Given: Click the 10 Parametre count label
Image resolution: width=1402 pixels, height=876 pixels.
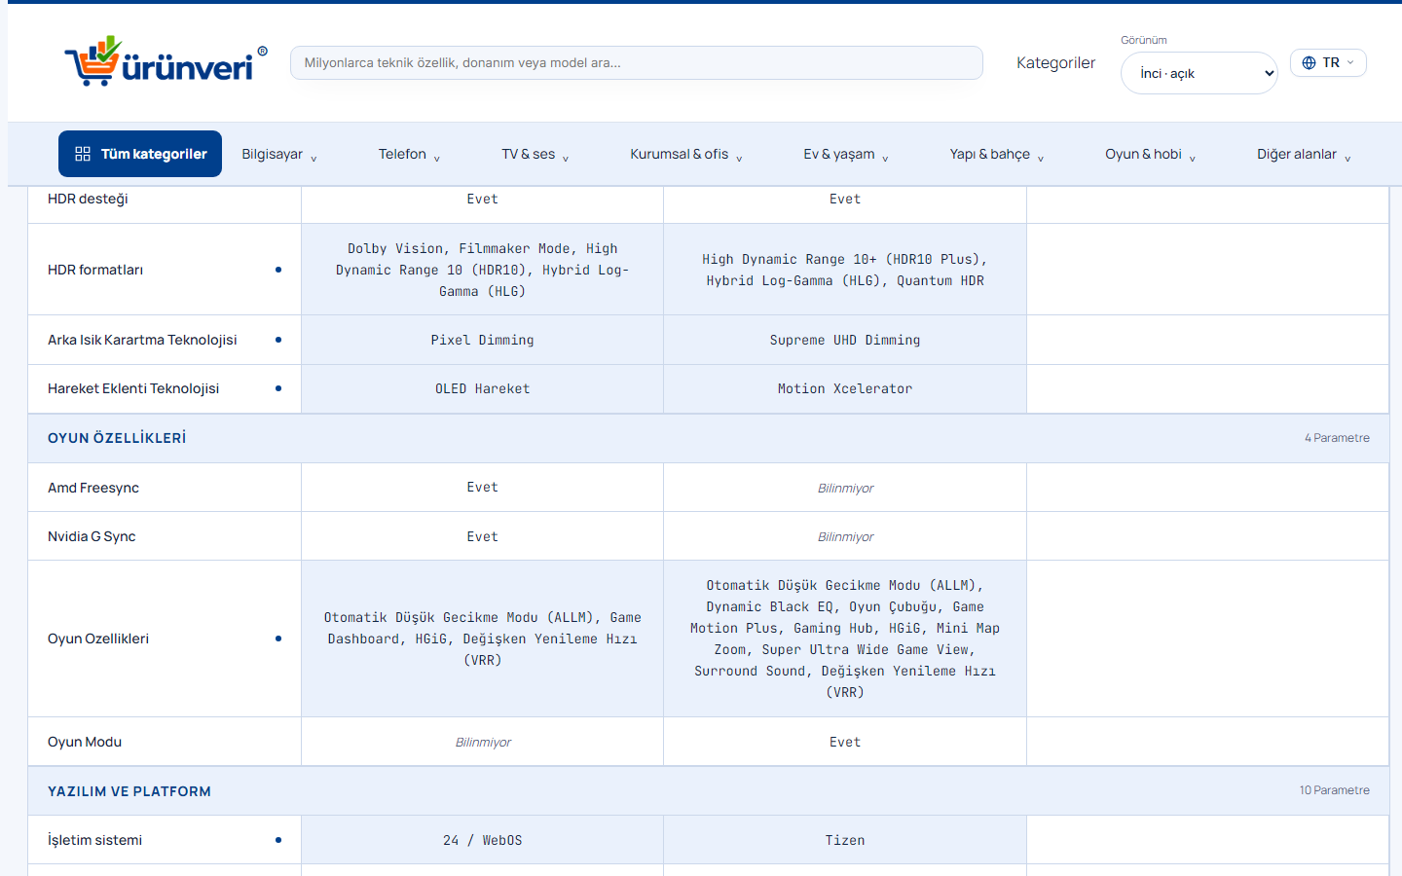Looking at the screenshot, I should point(1334,790).
